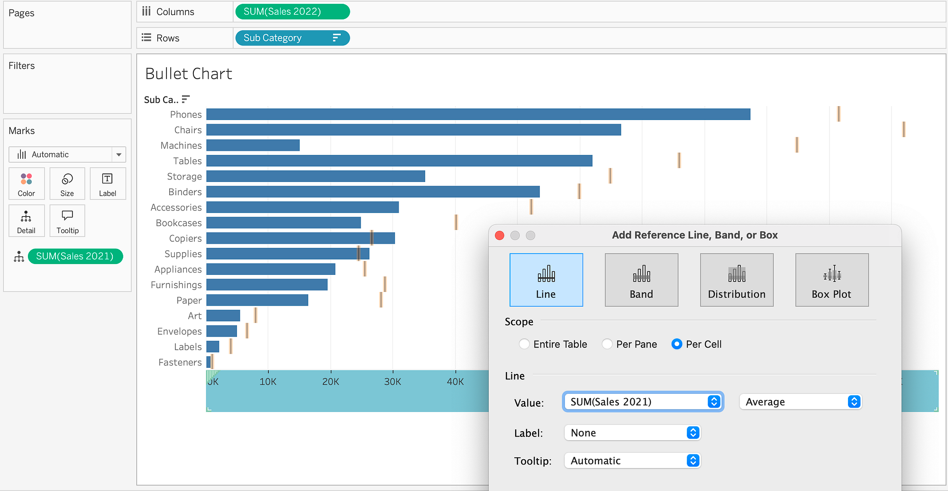Click the Bookcases bar in the chart

pyautogui.click(x=283, y=223)
